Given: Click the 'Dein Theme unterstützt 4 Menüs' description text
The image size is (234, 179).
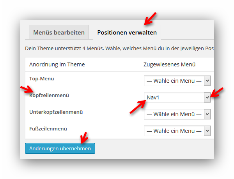Looking at the screenshot, I should point(117,49).
